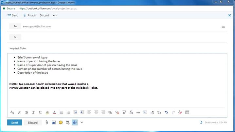Toggle italic text formatting
The image size is (235, 132).
click(33, 112)
